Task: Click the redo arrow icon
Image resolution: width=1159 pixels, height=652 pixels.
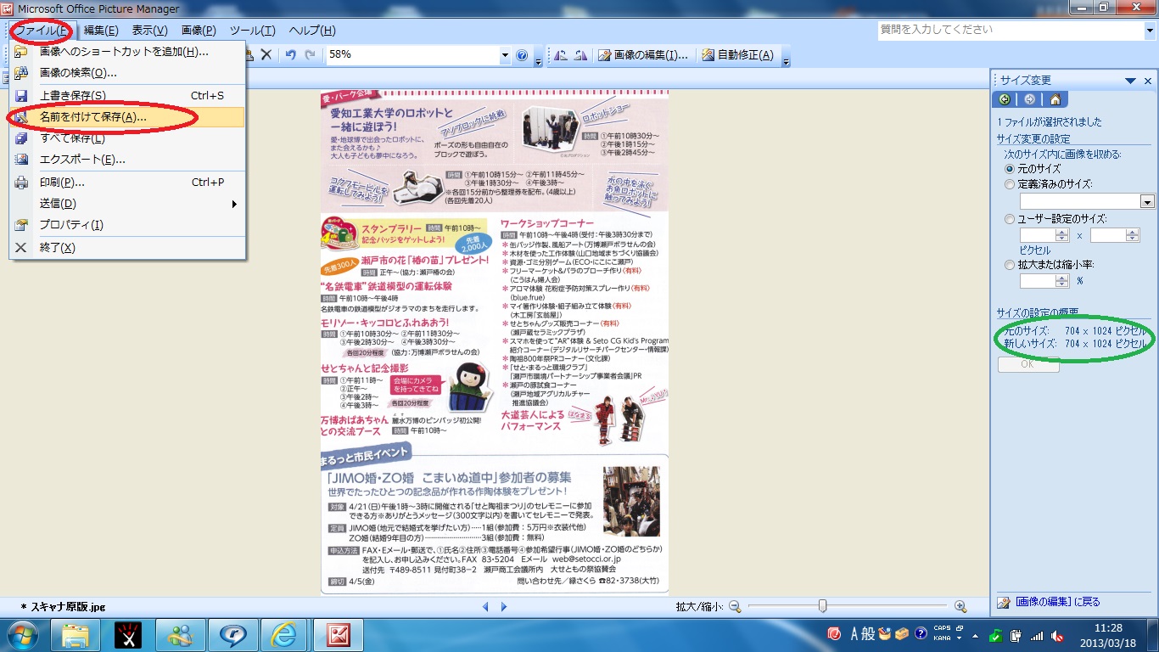Action: pyautogui.click(x=311, y=55)
